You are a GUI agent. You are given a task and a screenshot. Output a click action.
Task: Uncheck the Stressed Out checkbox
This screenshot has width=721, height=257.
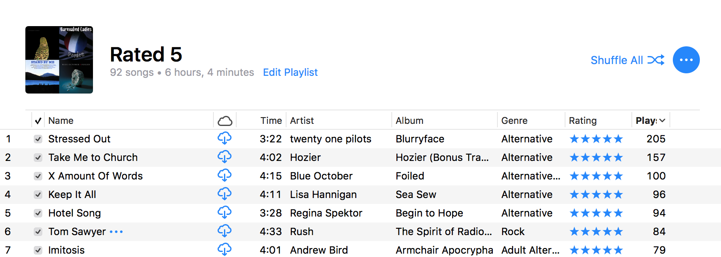point(38,139)
